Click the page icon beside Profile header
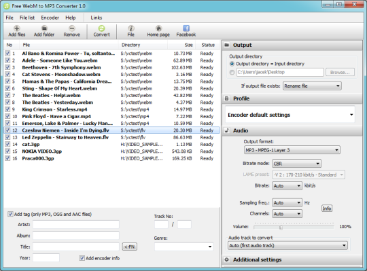 tap(226, 98)
